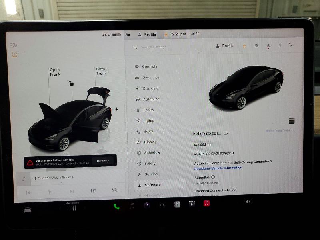Open software download icon in settings header
This screenshot has height=240, width=320.
pyautogui.click(x=244, y=46)
